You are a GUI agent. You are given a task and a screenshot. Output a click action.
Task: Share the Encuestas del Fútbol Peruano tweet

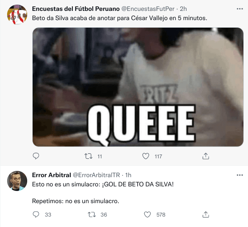(206, 156)
